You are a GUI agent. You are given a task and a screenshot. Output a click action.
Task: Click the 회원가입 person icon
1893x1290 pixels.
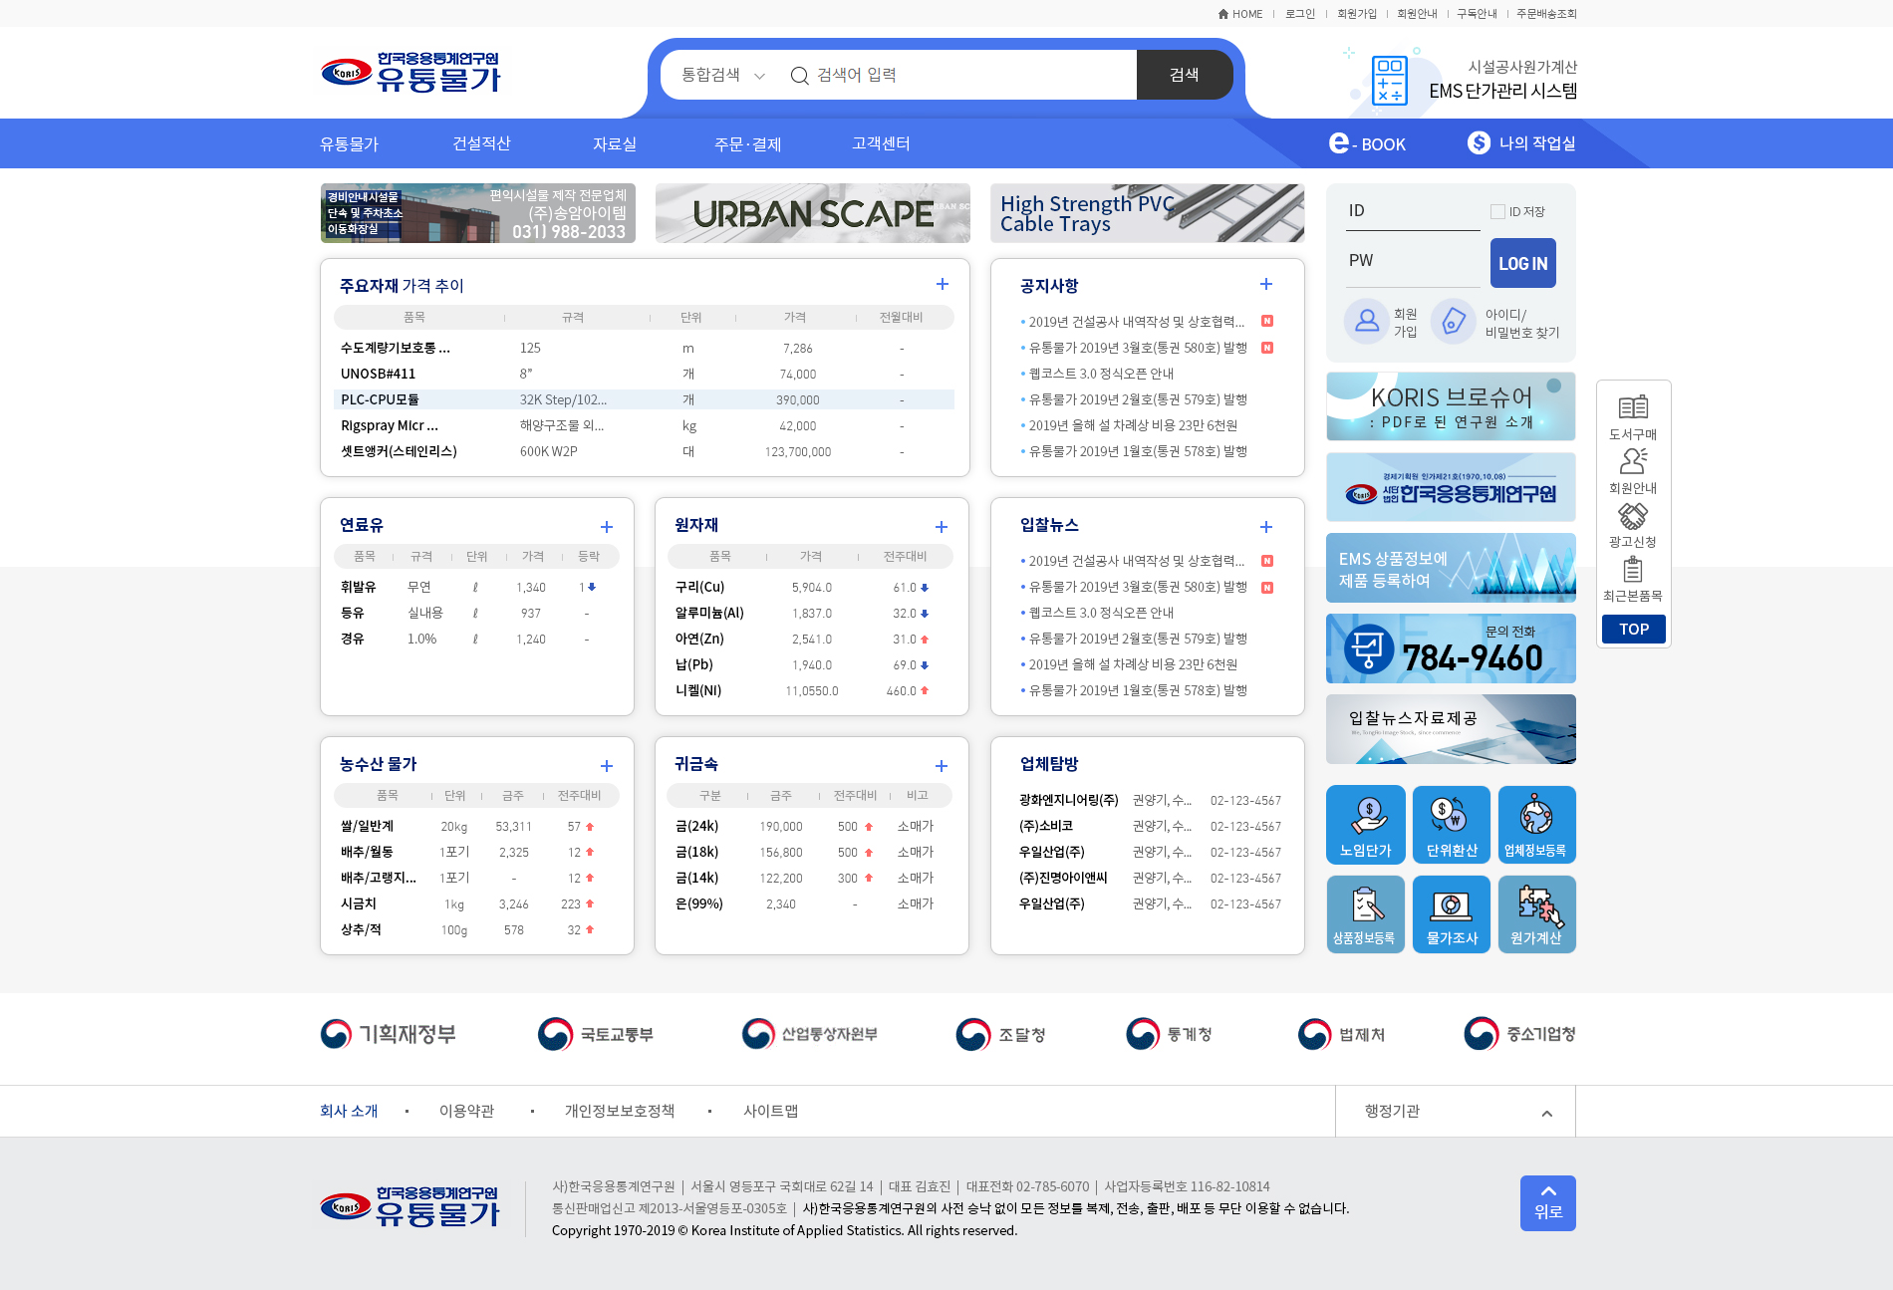(1367, 322)
